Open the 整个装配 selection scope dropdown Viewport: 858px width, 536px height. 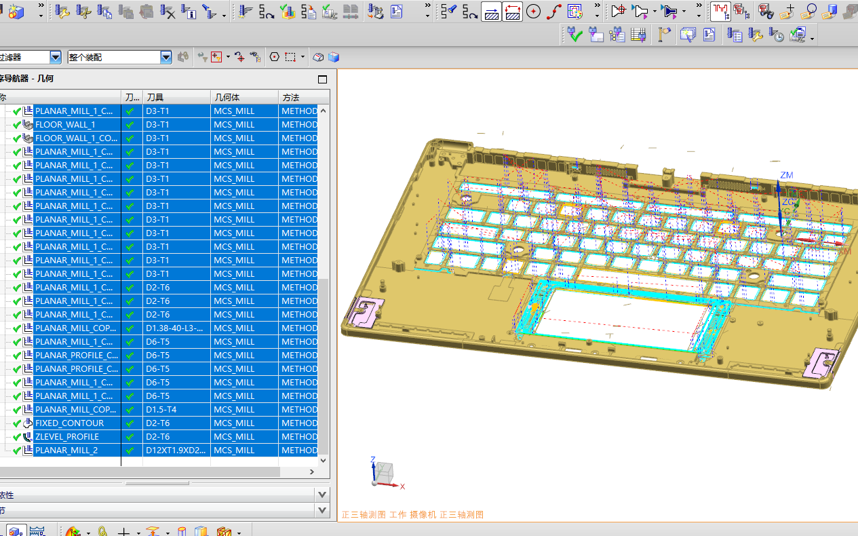coord(166,58)
